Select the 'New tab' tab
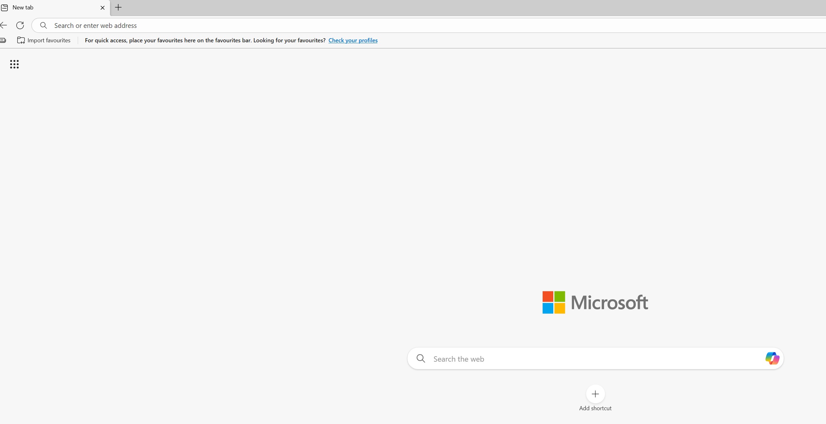 48,8
